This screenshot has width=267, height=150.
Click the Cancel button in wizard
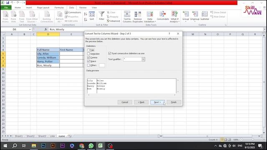pos(125,102)
